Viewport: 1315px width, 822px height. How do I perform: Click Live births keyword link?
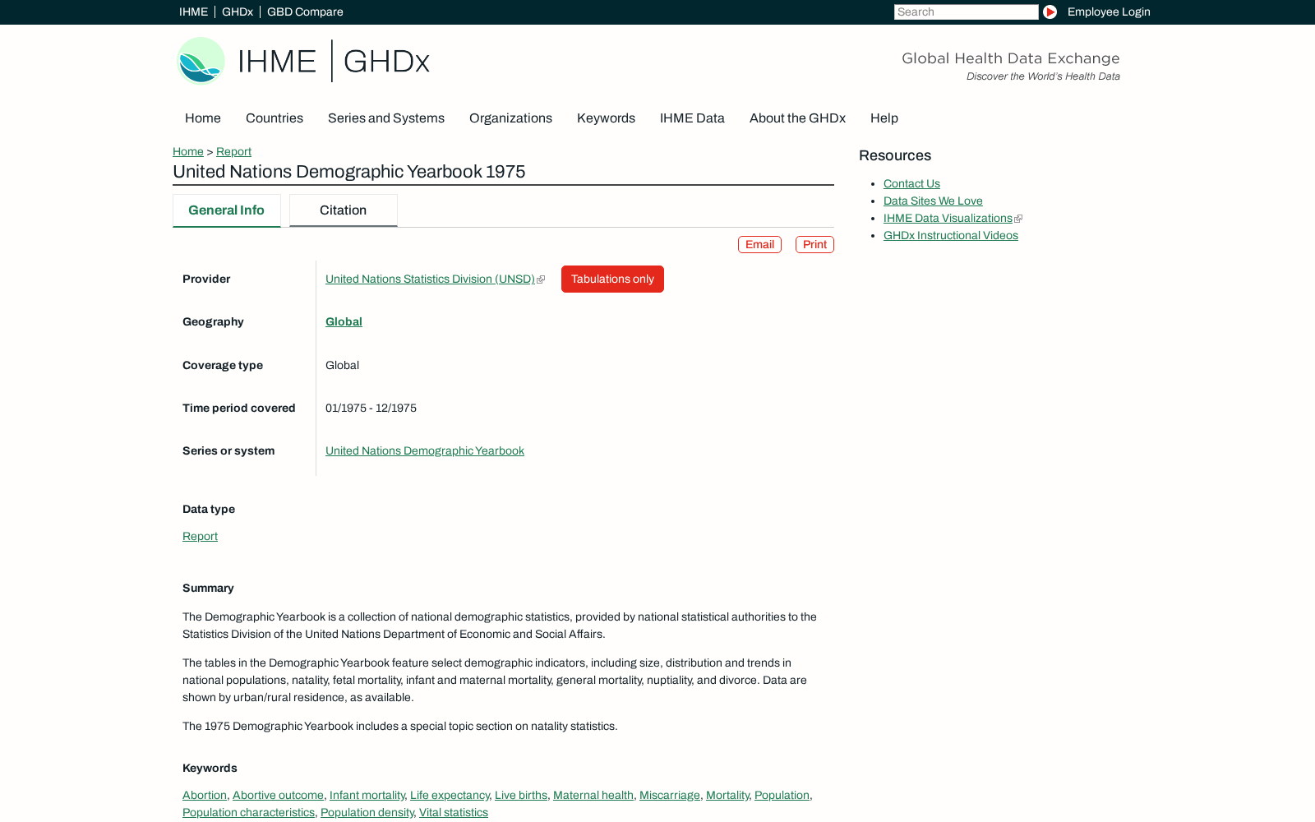coord(521,795)
